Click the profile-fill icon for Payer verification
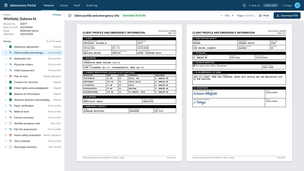Viewport: 304px width, 171px height. click(x=10, y=106)
